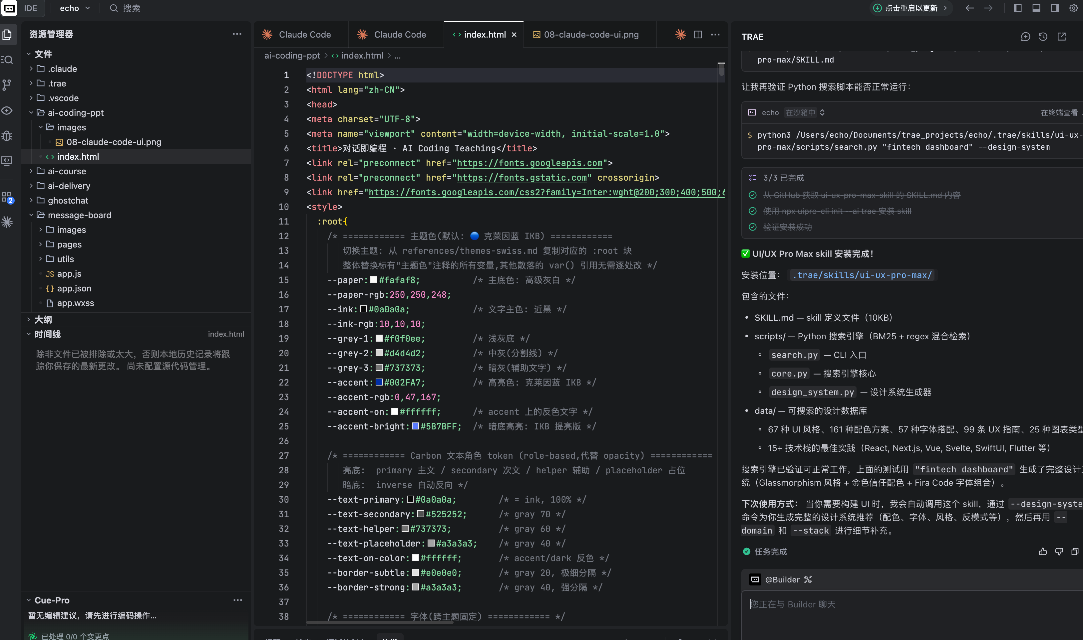Navigate back with the left arrow
This screenshot has width=1083, height=640.
point(969,8)
